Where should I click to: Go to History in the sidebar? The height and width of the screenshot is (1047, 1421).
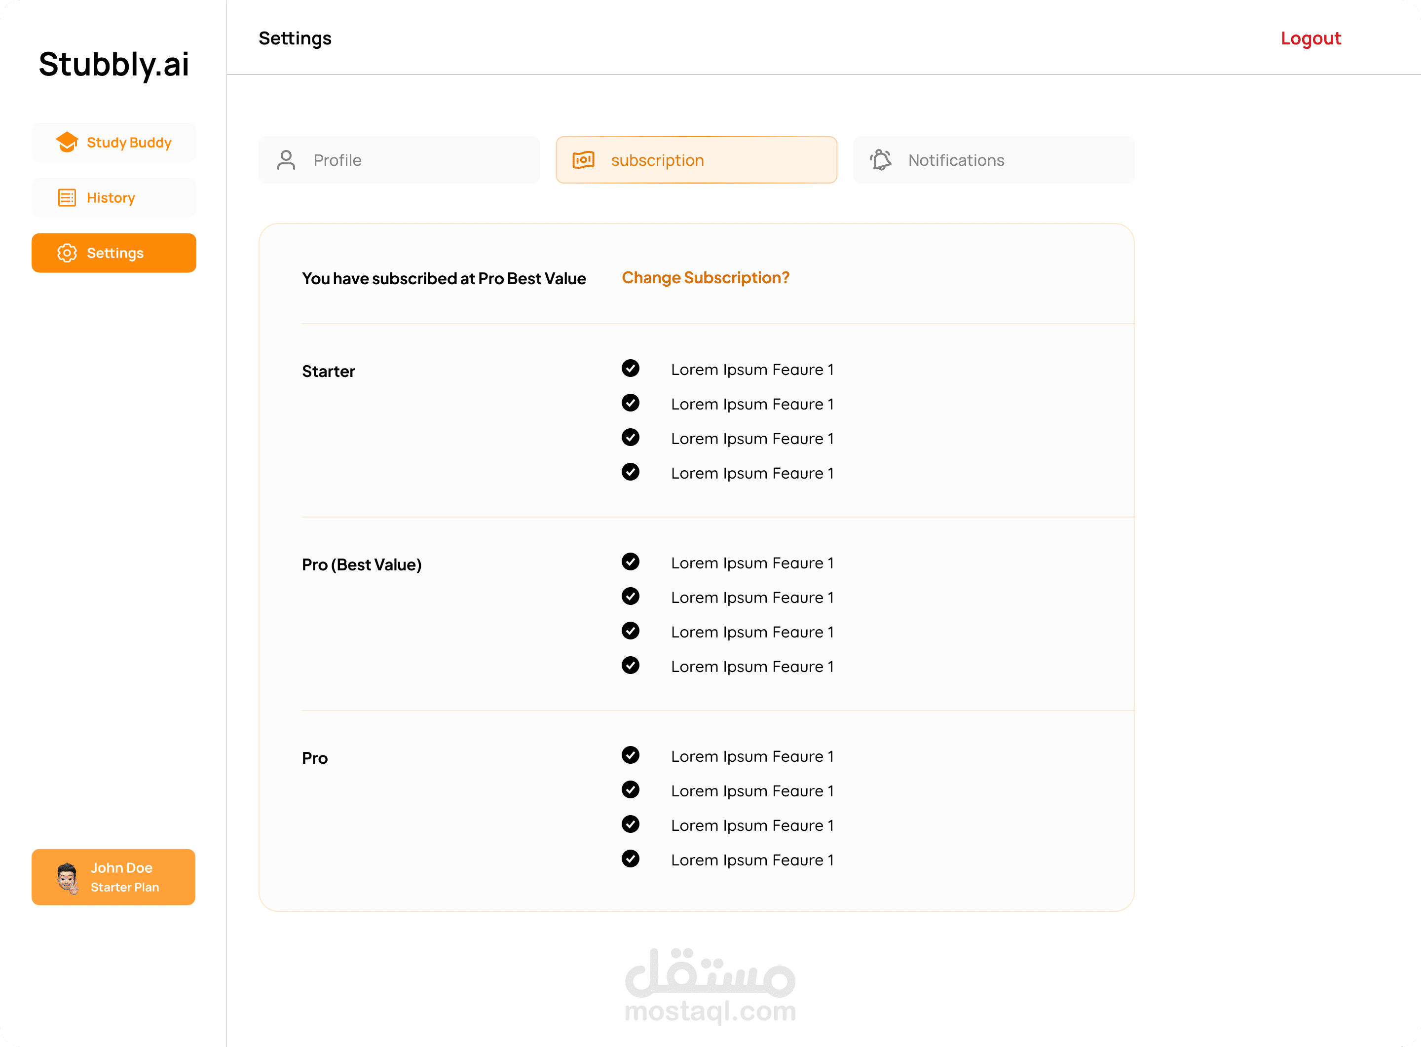(114, 198)
